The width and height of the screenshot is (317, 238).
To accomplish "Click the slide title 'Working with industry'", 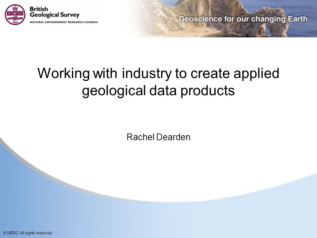I will pyautogui.click(x=158, y=82).
